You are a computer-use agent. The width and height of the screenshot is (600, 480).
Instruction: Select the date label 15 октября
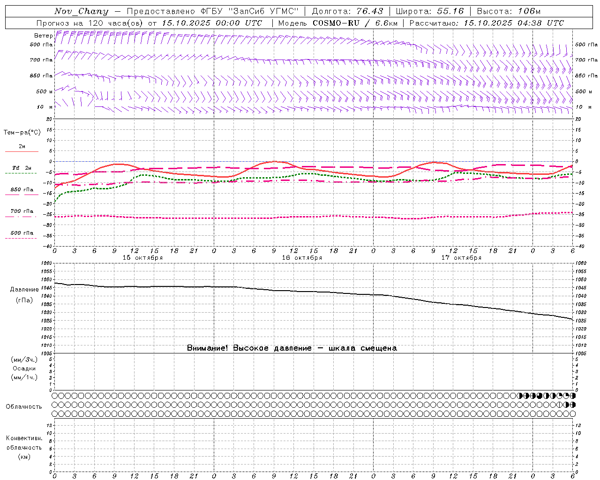click(142, 258)
